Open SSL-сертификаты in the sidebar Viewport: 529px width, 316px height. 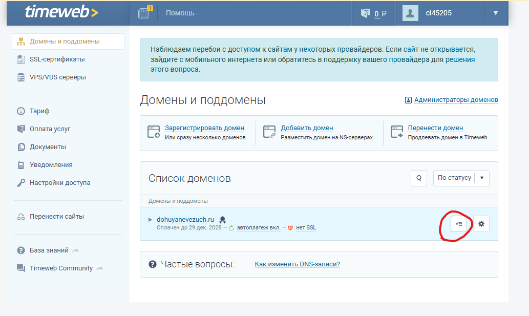[x=57, y=59]
